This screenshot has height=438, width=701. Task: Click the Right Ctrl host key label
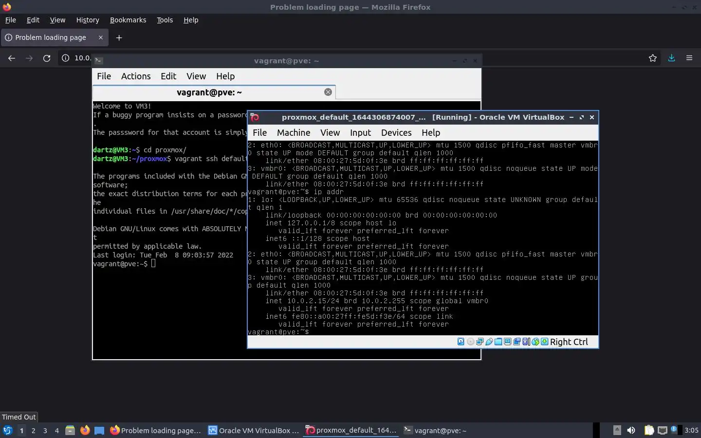(569, 342)
